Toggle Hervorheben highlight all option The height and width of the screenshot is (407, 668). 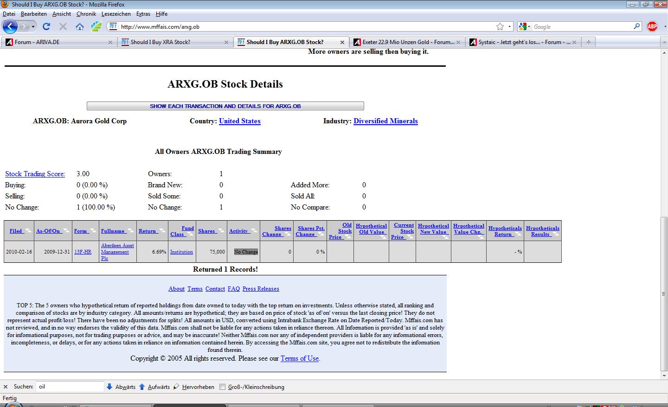coord(194,387)
